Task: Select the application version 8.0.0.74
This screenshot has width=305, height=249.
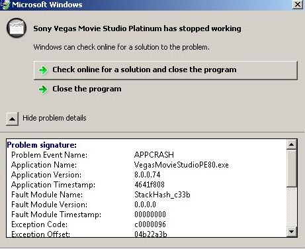Action: [x=147, y=175]
